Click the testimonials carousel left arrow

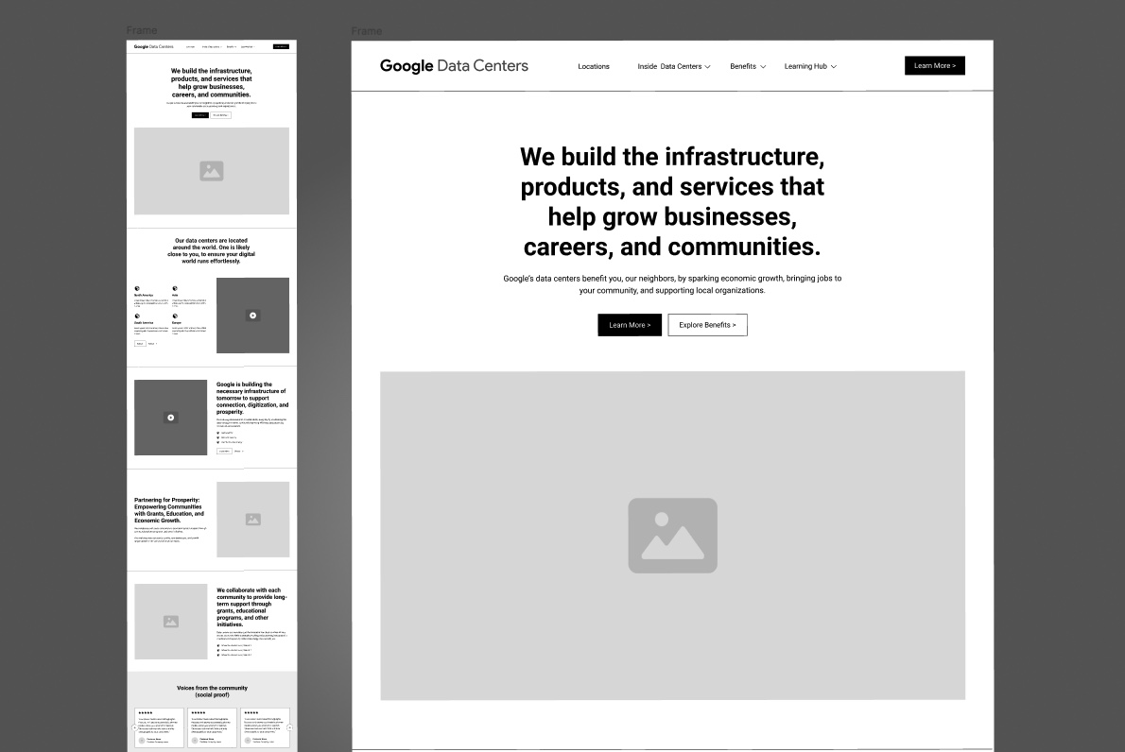click(134, 727)
